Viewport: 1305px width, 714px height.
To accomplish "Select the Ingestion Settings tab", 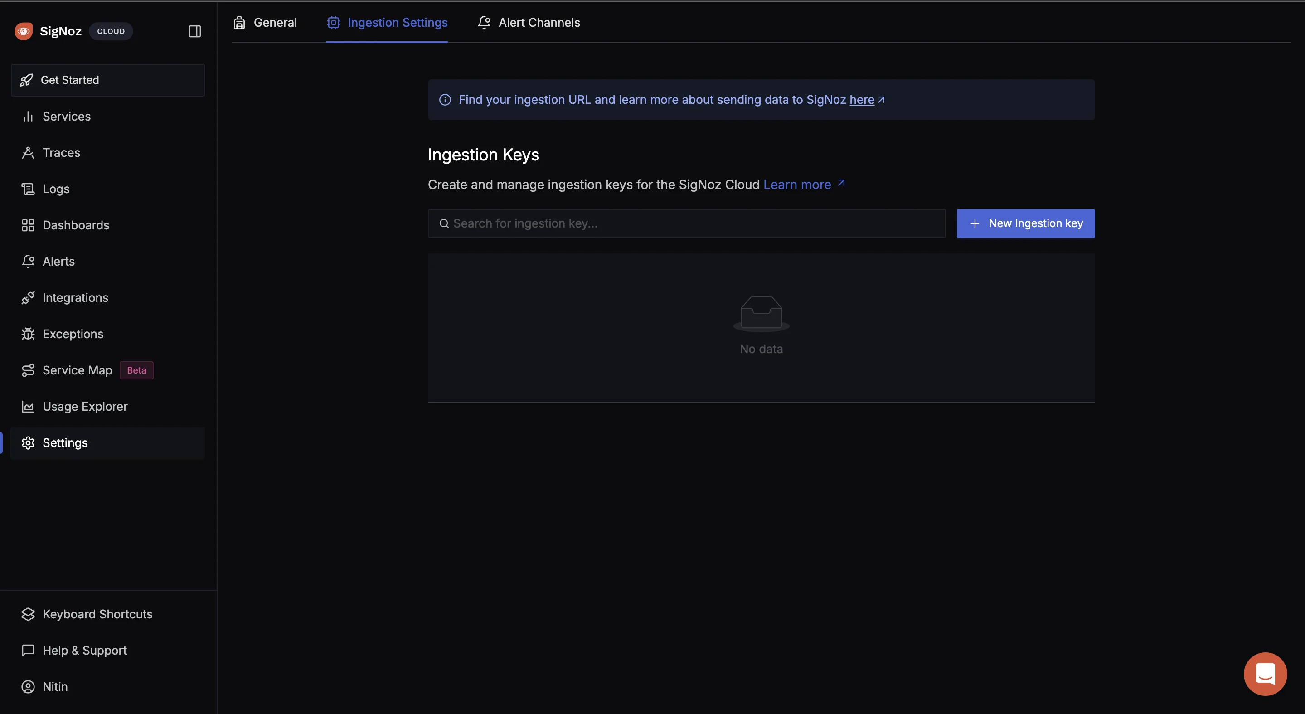I will (387, 23).
